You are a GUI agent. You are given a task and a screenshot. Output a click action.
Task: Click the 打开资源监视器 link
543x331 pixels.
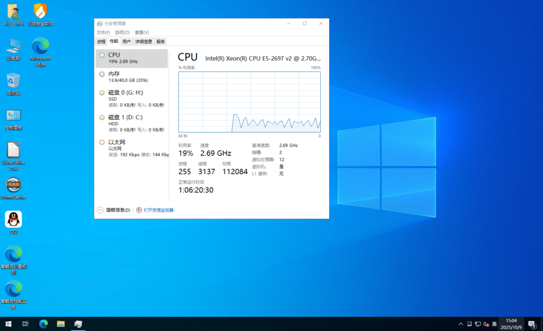click(158, 210)
